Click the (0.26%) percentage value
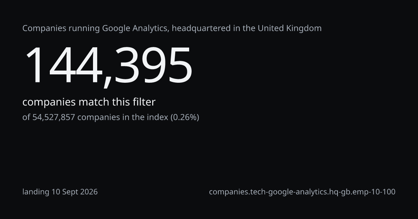This screenshot has height=219, width=418. [x=185, y=117]
